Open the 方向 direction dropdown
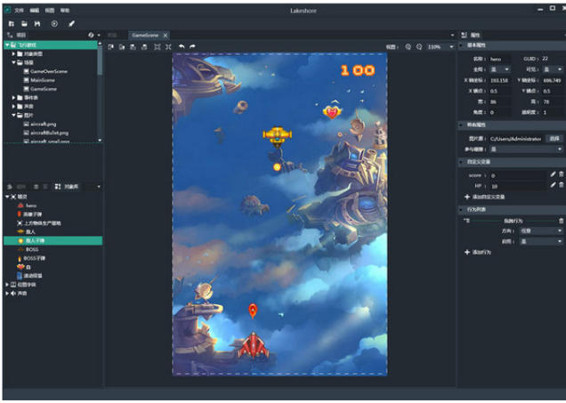This screenshot has width=566, height=403. click(x=540, y=231)
